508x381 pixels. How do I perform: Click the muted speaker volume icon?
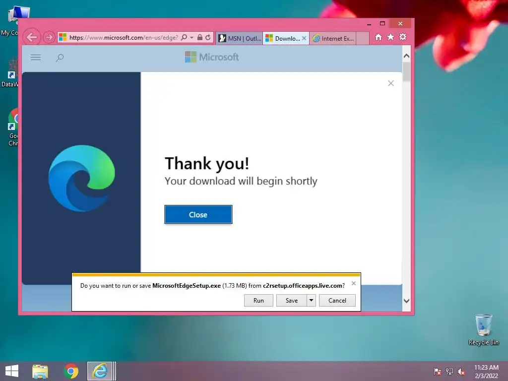point(461,371)
